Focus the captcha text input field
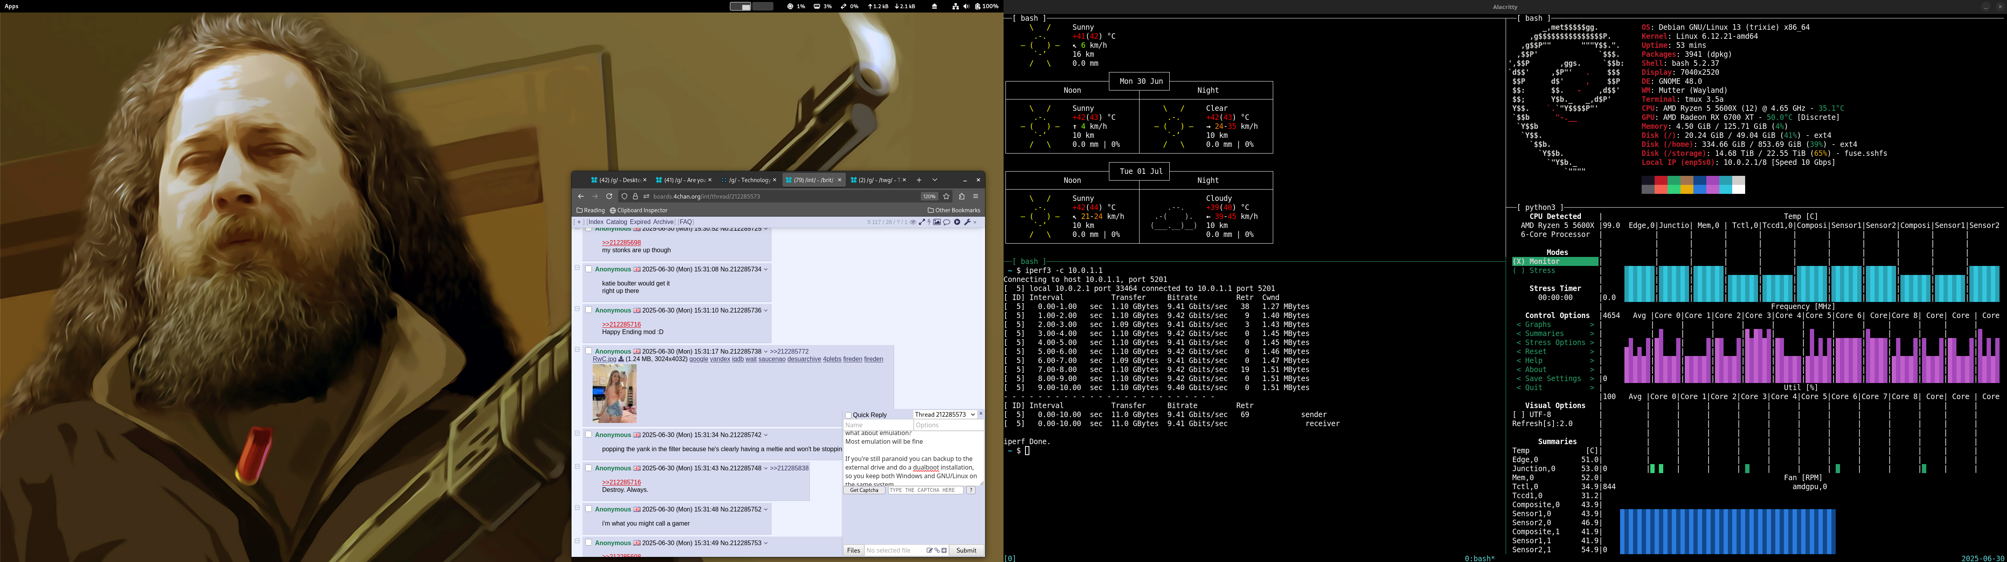This screenshot has height=562, width=2007. (x=925, y=490)
